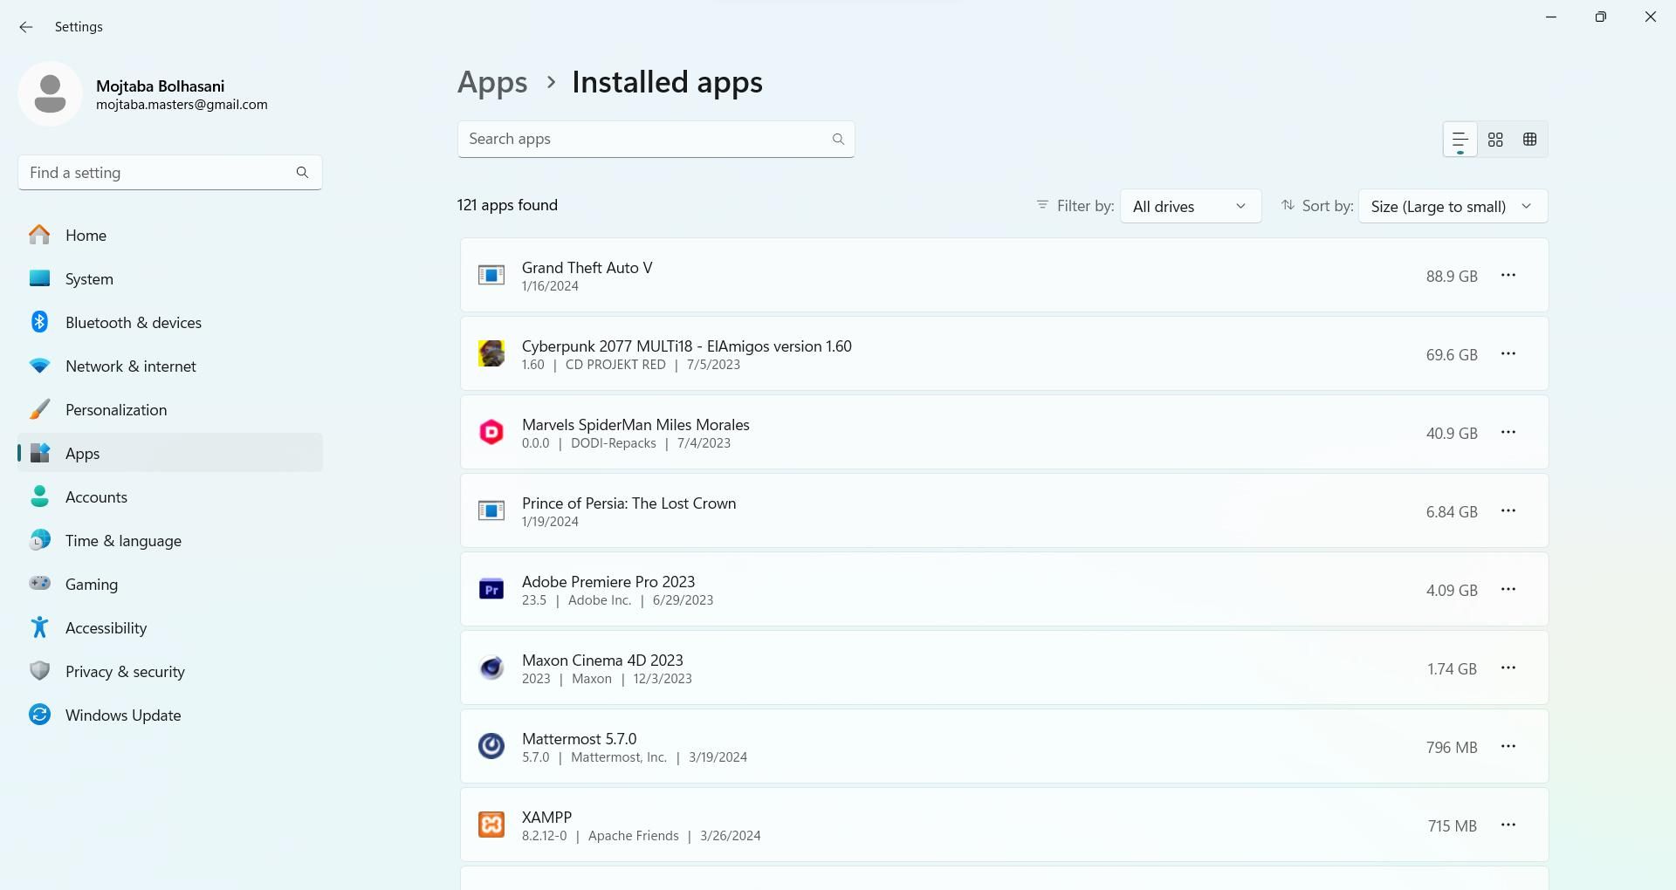The image size is (1676, 890).
Task: Click the Marvels SpiderMan app icon
Action: [491, 432]
